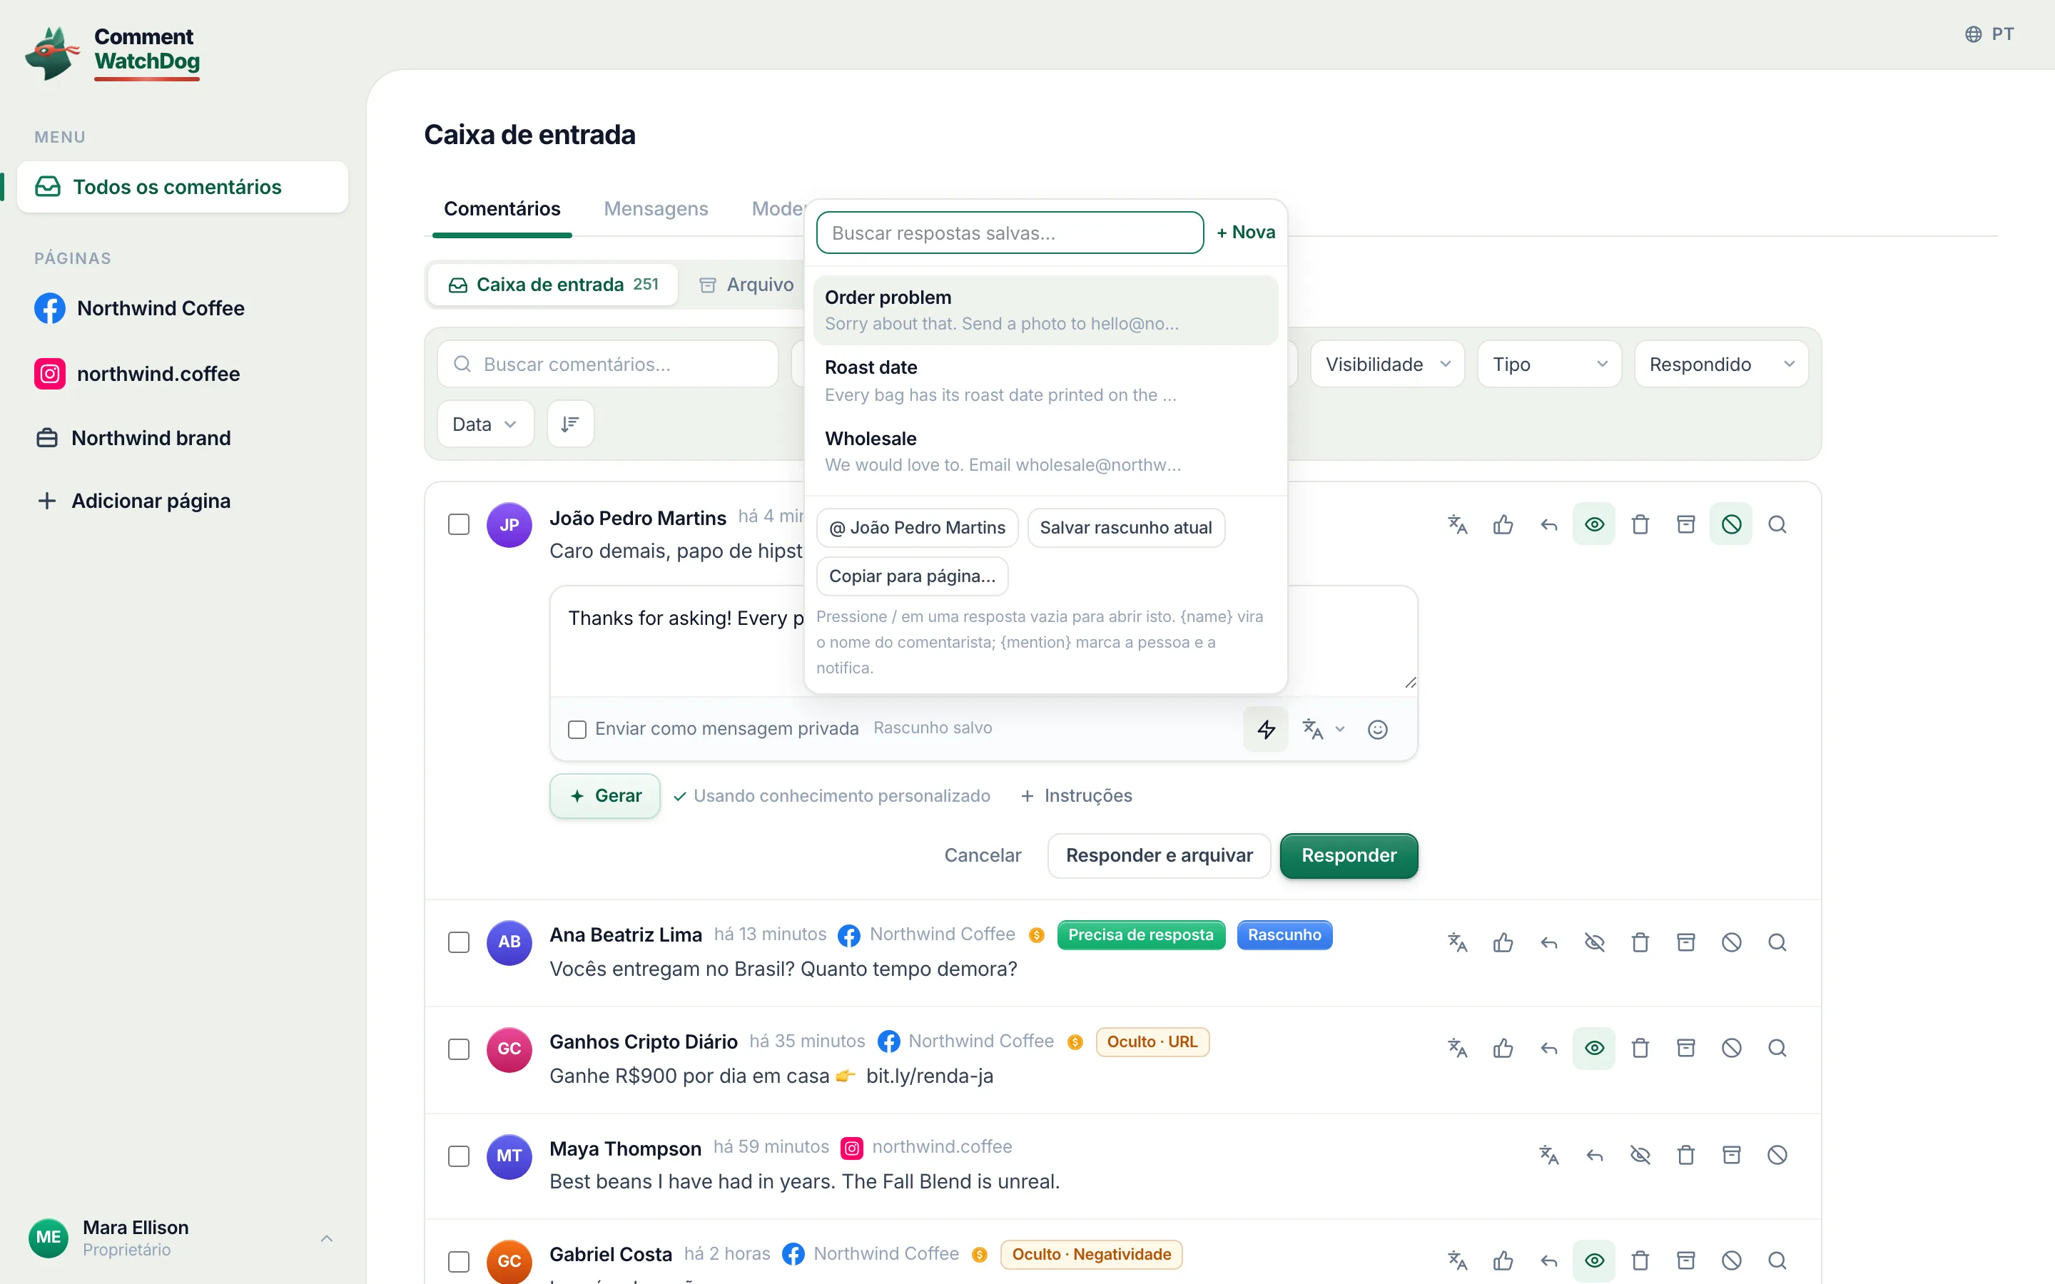Translate Maya Thompson's comment
Image resolution: width=2055 pixels, height=1284 pixels.
click(x=1549, y=1155)
